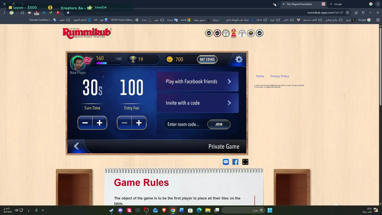
Task: Open the browser extensions puzzle icon
Action: click(x=22, y=13)
